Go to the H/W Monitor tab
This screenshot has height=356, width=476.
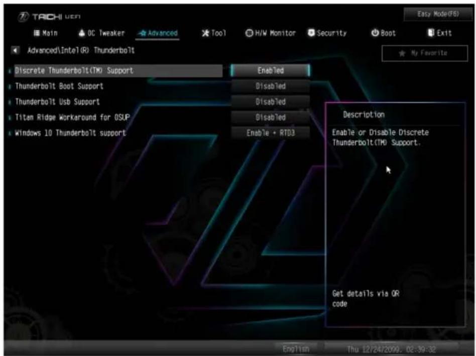271,33
